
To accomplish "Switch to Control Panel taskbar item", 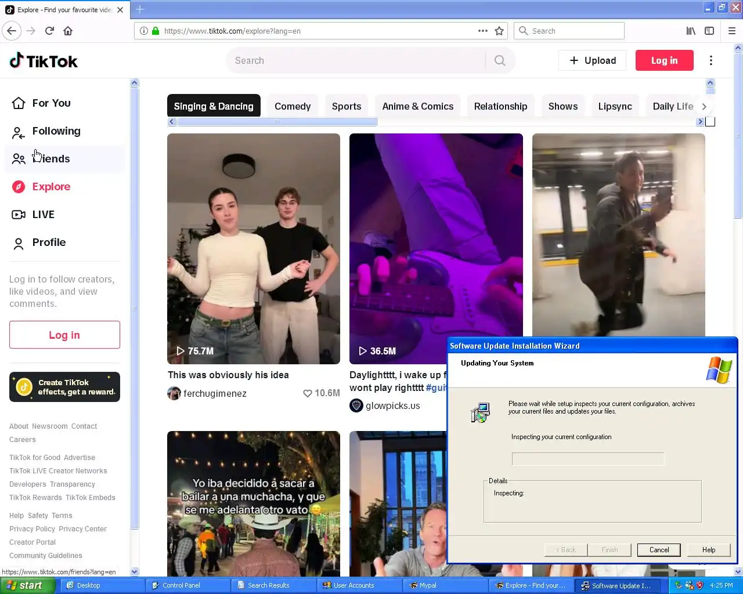I will point(187,585).
